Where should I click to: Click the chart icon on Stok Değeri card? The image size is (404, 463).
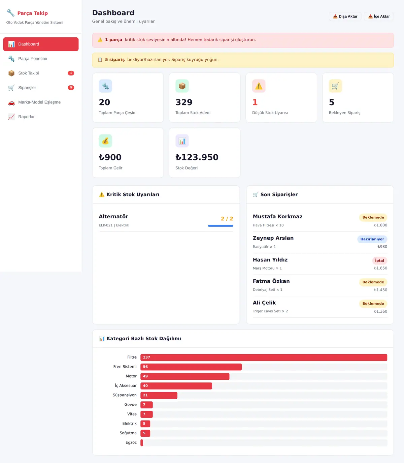click(x=182, y=141)
